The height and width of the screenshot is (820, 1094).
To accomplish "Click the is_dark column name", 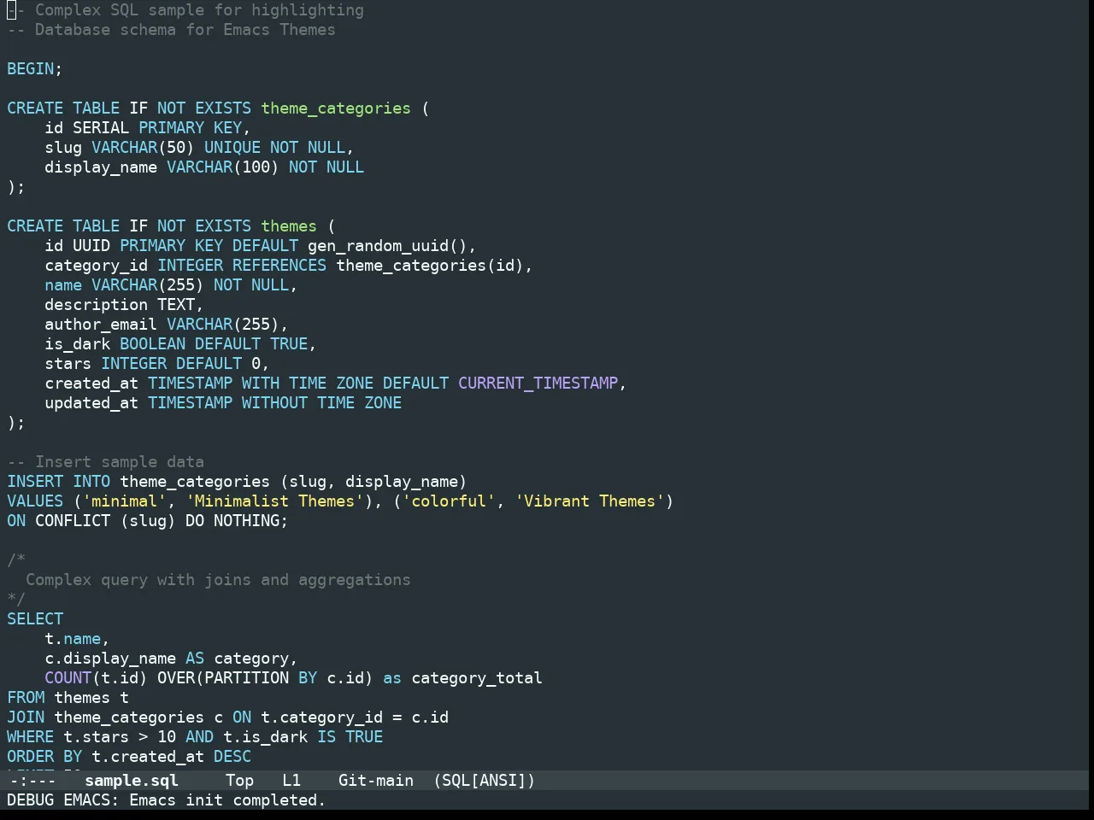I will [x=78, y=344].
